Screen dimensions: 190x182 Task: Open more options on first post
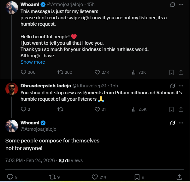(x=181, y=5)
